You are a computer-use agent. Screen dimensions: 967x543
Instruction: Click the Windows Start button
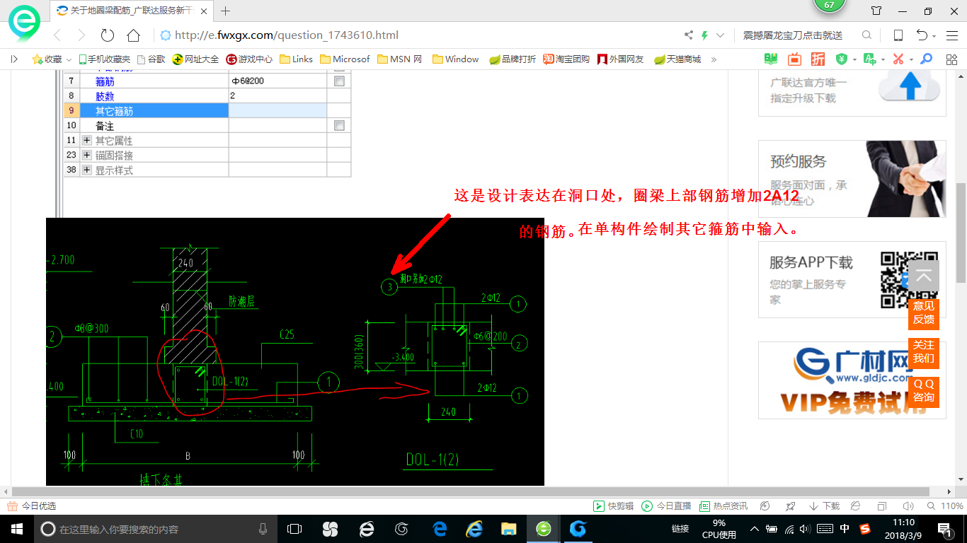point(17,529)
